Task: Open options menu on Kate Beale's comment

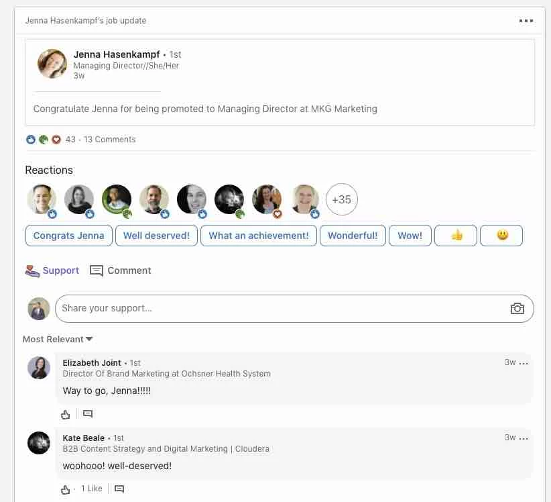Action: 524,438
